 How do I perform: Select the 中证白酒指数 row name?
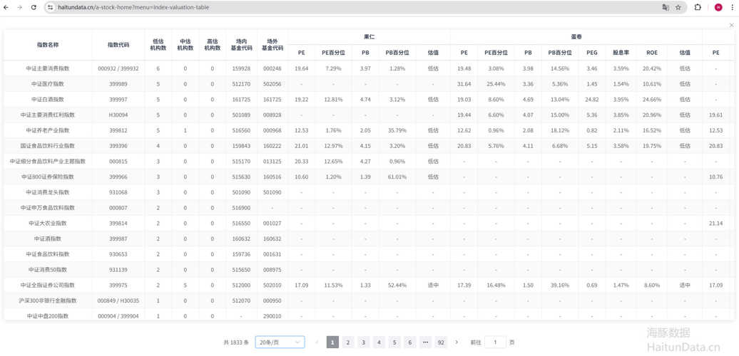click(48, 100)
